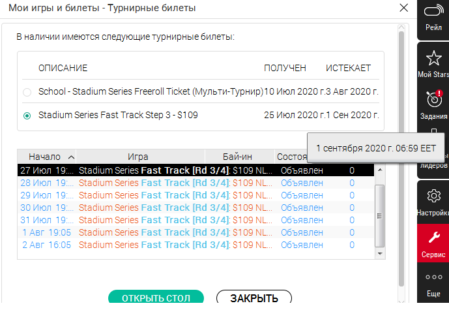Click the tournament list scroll-up arrow
449x310 pixels.
click(x=380, y=170)
